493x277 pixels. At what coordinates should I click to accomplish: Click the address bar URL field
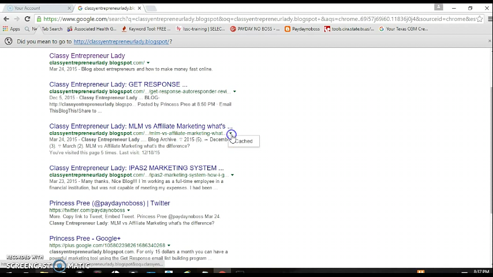point(259,19)
